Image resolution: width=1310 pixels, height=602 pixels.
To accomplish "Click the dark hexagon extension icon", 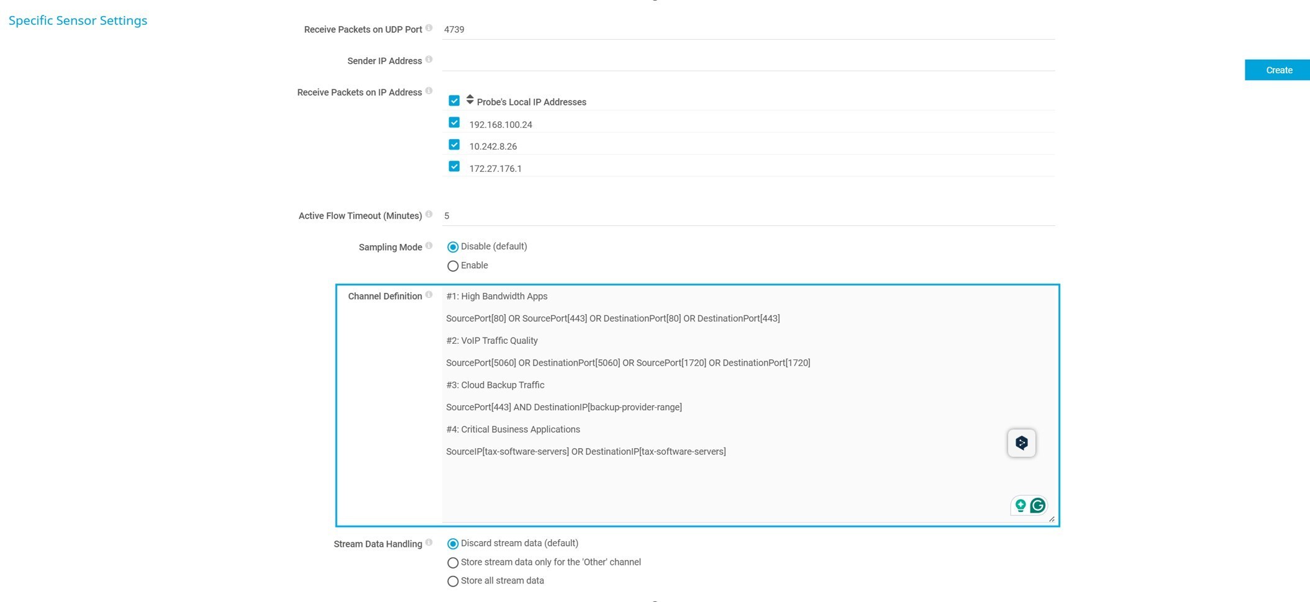I will pyautogui.click(x=1021, y=443).
